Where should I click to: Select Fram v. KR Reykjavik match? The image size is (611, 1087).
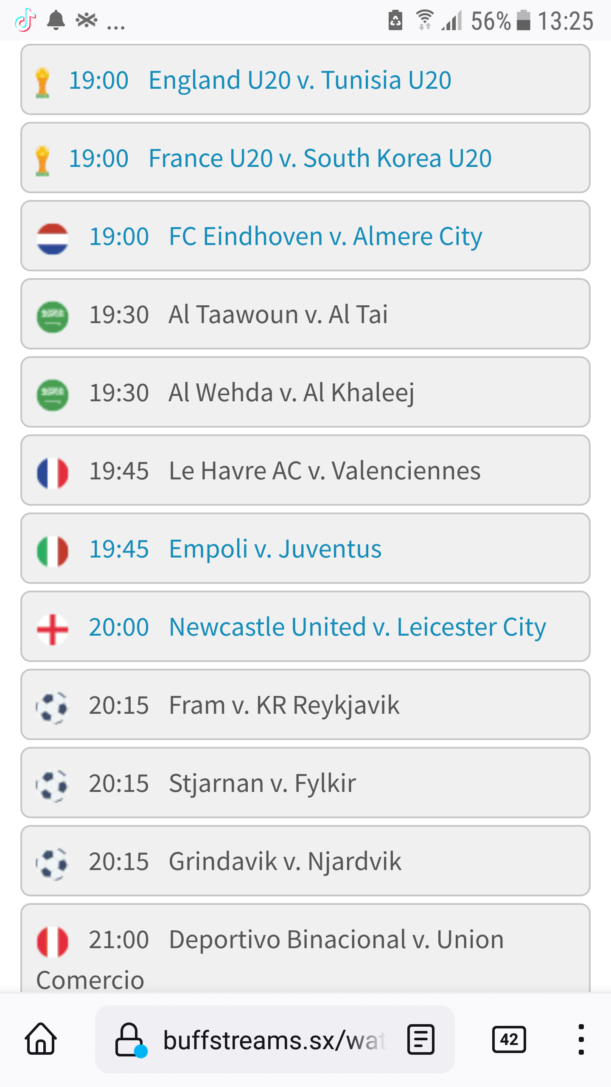coord(305,704)
